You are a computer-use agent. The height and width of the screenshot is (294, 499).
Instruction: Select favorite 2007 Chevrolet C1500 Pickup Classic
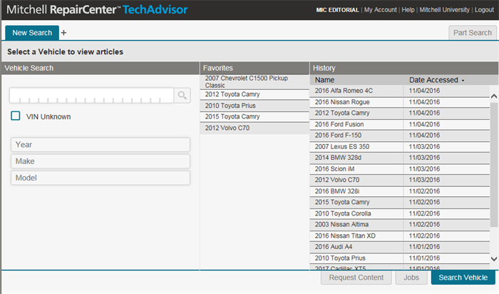point(254,82)
